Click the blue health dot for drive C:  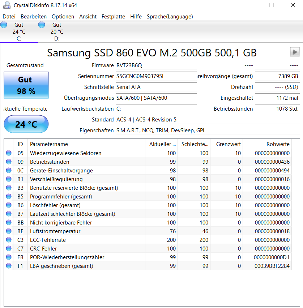click(4, 25)
